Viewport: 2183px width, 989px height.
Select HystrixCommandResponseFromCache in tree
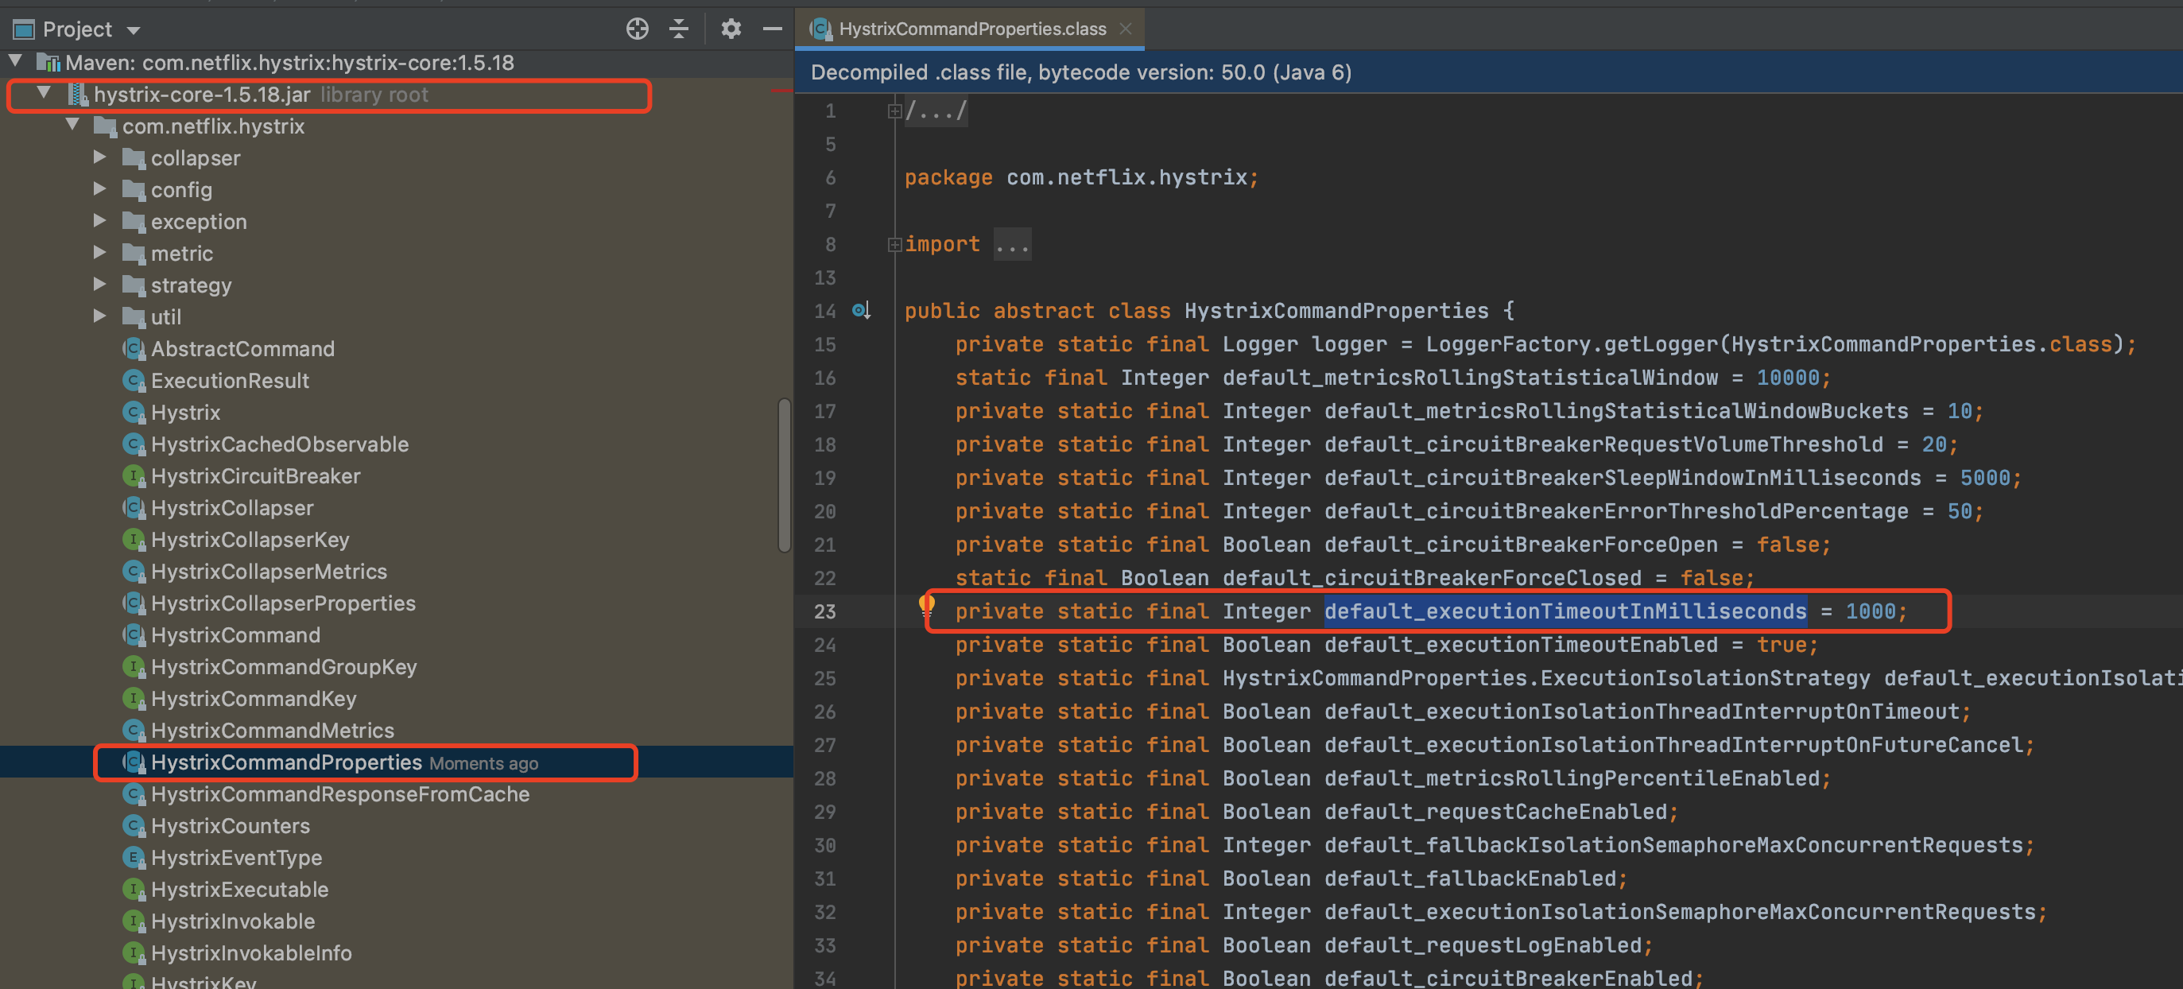point(339,794)
